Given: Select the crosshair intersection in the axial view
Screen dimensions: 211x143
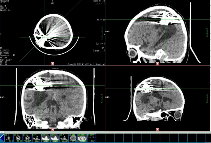Looking at the screenshot, I should pos(44,37).
